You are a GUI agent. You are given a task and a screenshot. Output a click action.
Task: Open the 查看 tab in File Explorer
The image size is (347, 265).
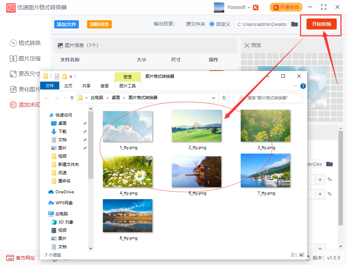[105, 86]
